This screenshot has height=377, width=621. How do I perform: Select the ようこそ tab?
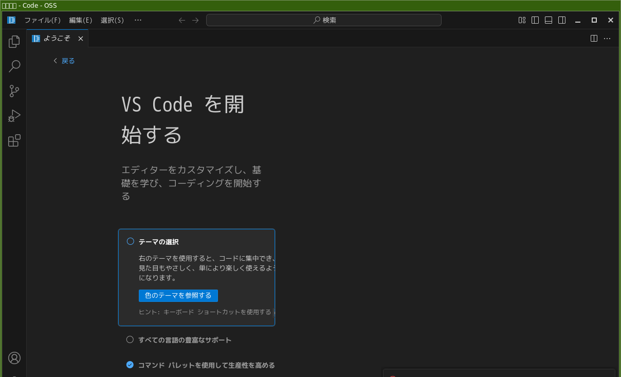point(58,39)
